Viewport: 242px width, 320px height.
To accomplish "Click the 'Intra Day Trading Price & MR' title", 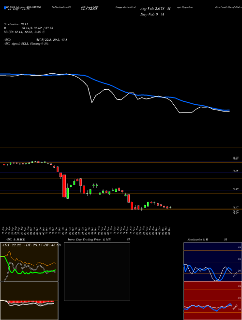I will click(x=89, y=240).
